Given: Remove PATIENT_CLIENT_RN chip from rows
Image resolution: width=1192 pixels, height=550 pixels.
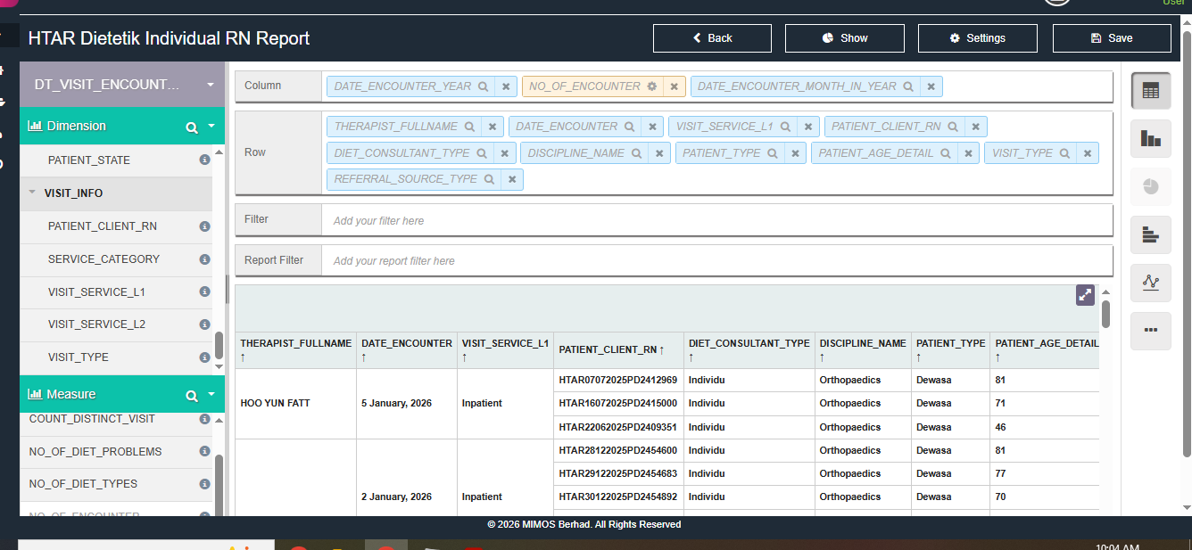Looking at the screenshot, I should [976, 127].
